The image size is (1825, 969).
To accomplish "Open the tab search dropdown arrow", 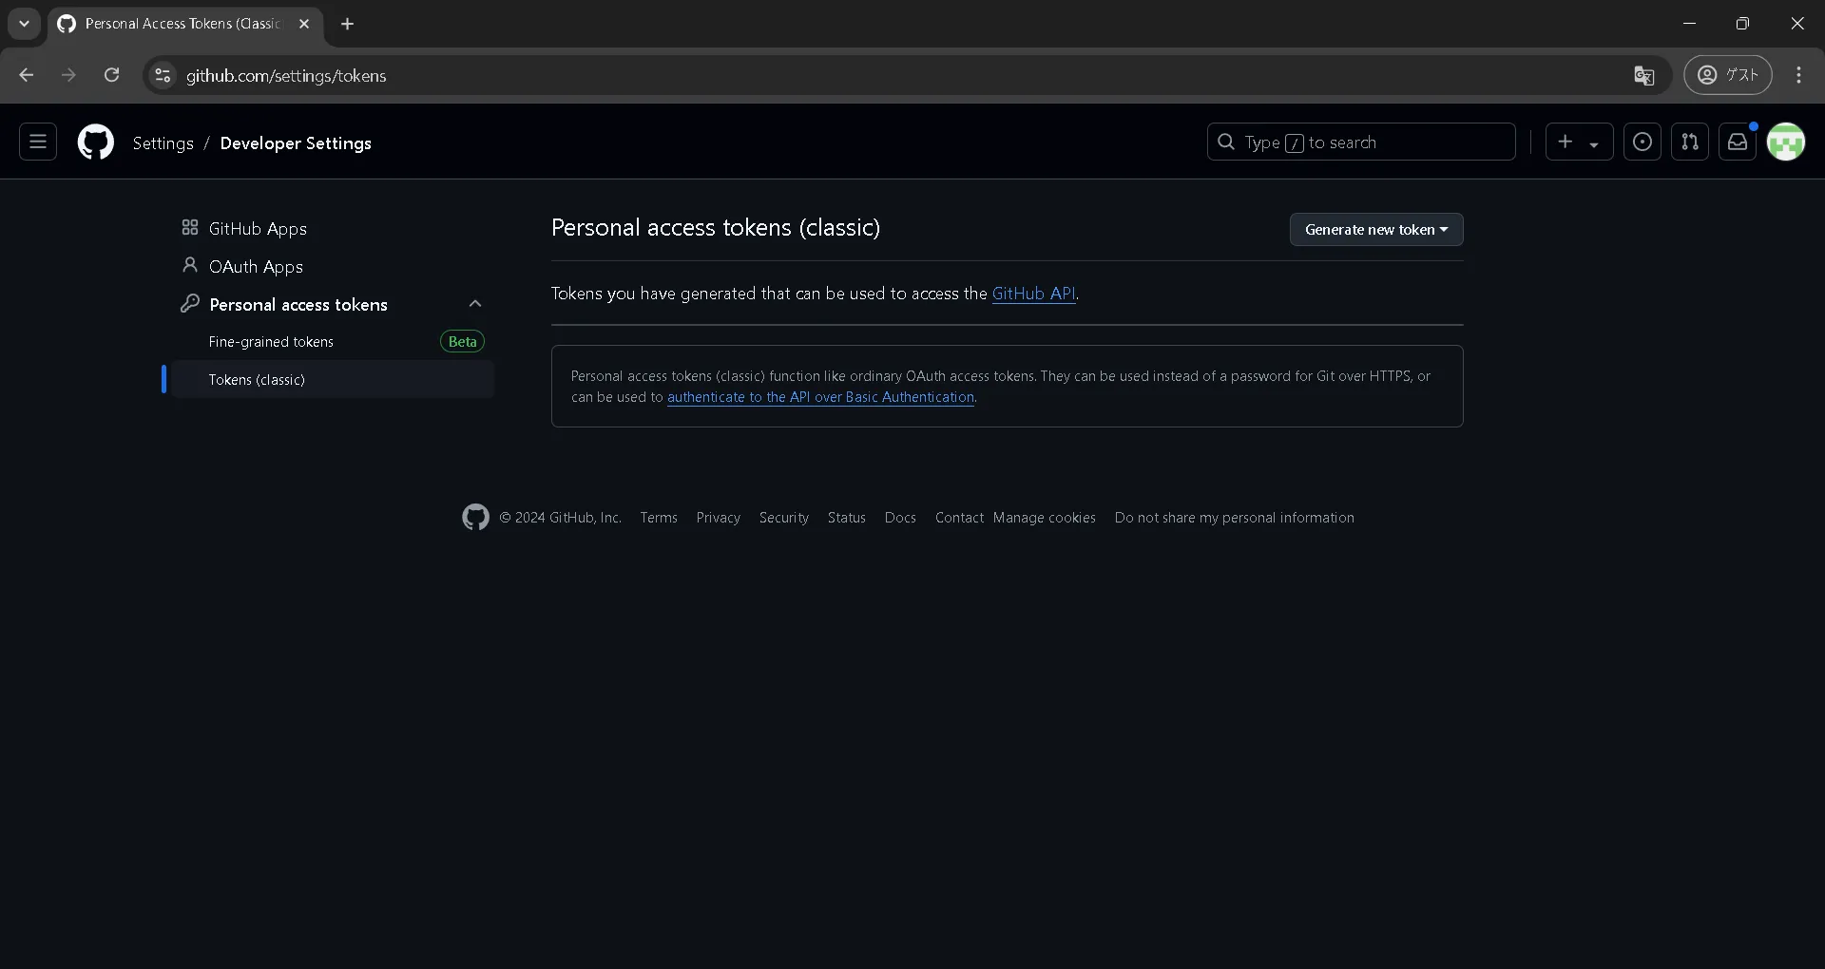I will point(24,24).
